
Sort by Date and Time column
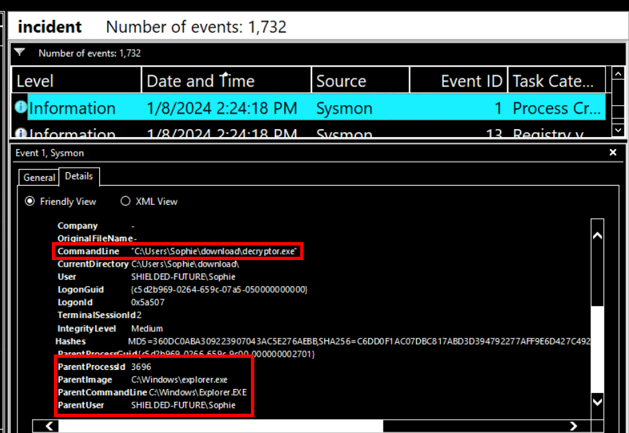tap(226, 81)
